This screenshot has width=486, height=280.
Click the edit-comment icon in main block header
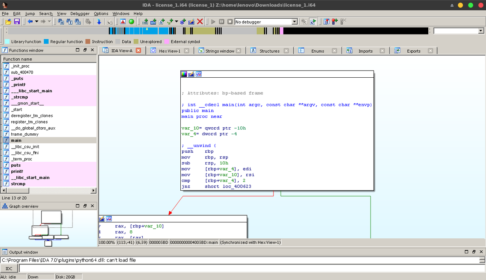[191, 74]
